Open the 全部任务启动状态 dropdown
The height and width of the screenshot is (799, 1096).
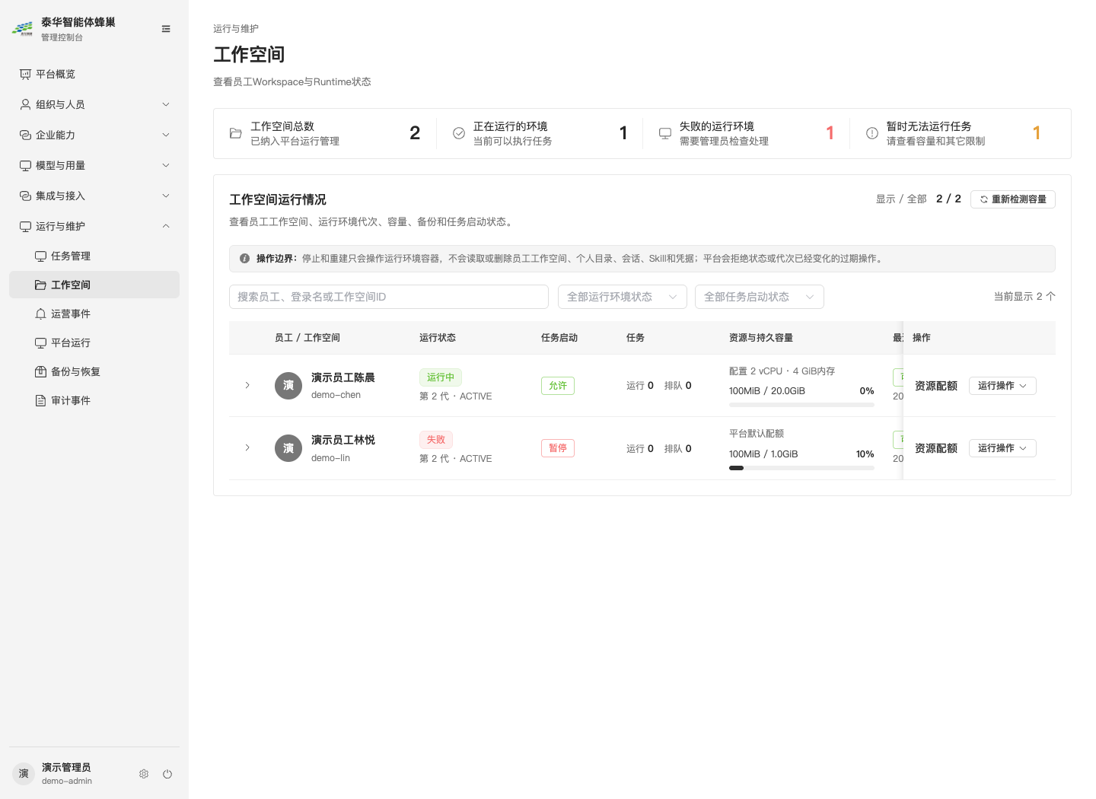(x=760, y=297)
